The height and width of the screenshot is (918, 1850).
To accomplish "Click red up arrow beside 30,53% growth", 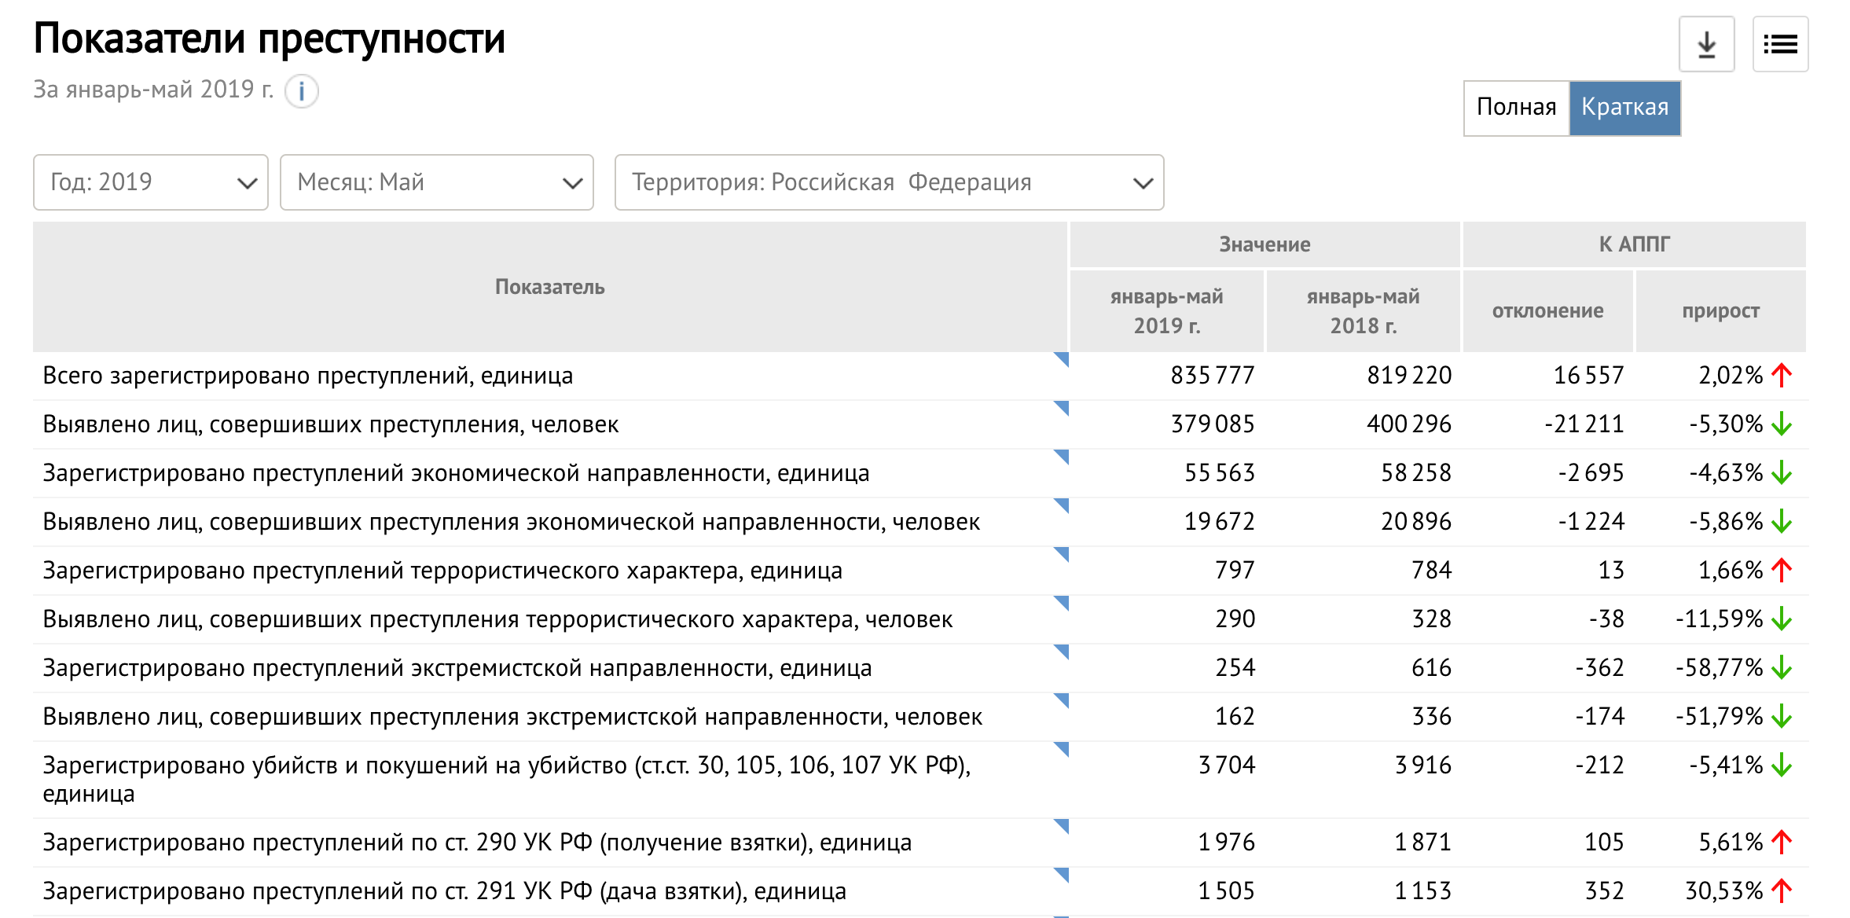I will click(x=1782, y=890).
